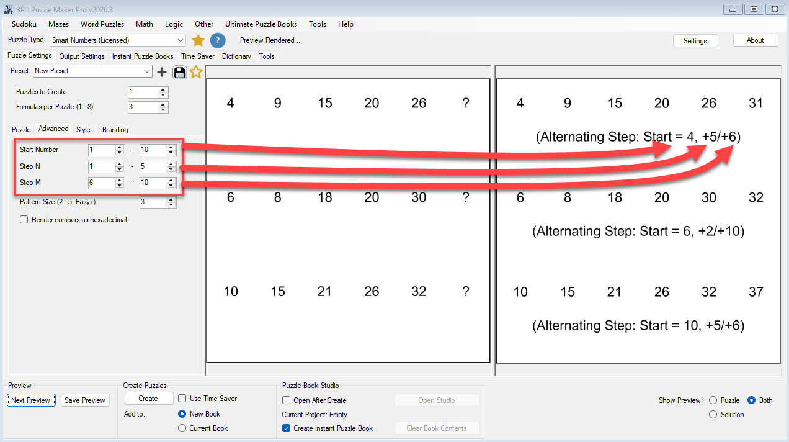Open the Tools menu
This screenshot has width=789, height=442.
pos(318,24)
